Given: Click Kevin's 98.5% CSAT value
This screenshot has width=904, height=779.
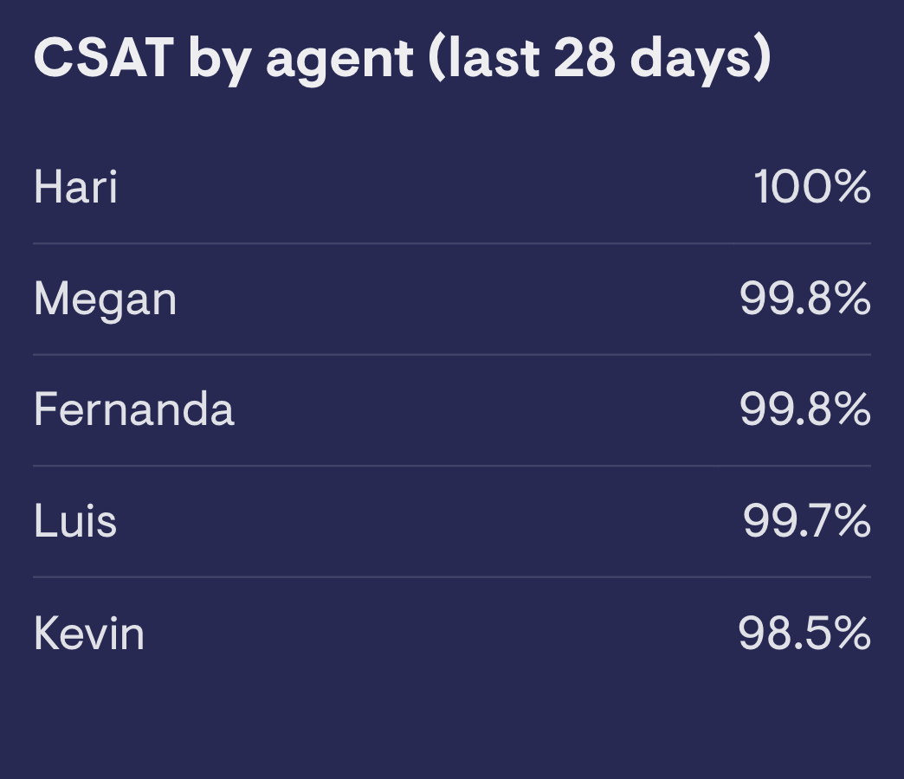Looking at the screenshot, I should (804, 634).
